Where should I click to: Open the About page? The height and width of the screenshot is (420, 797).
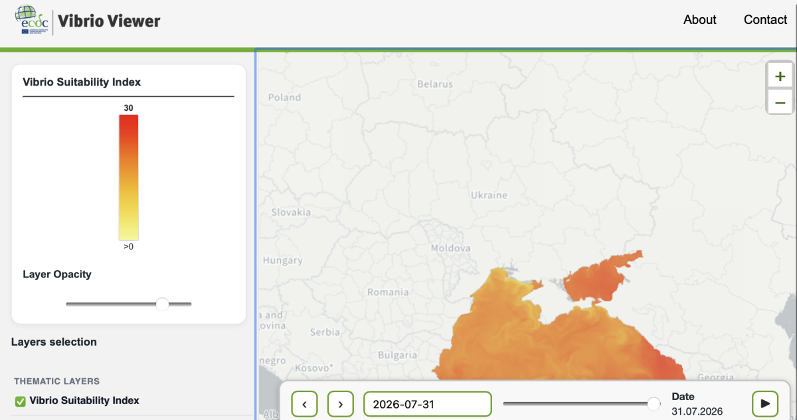click(x=700, y=20)
